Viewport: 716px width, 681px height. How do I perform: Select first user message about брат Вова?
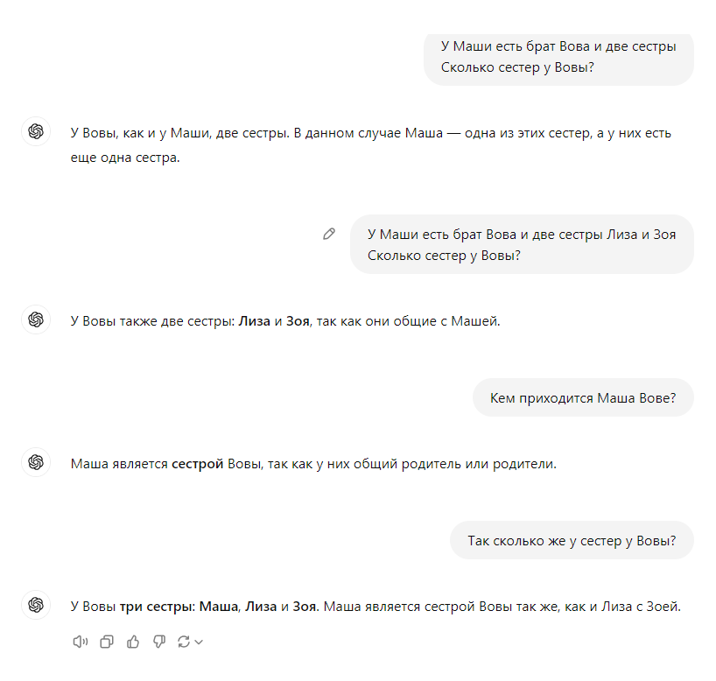[x=558, y=57]
